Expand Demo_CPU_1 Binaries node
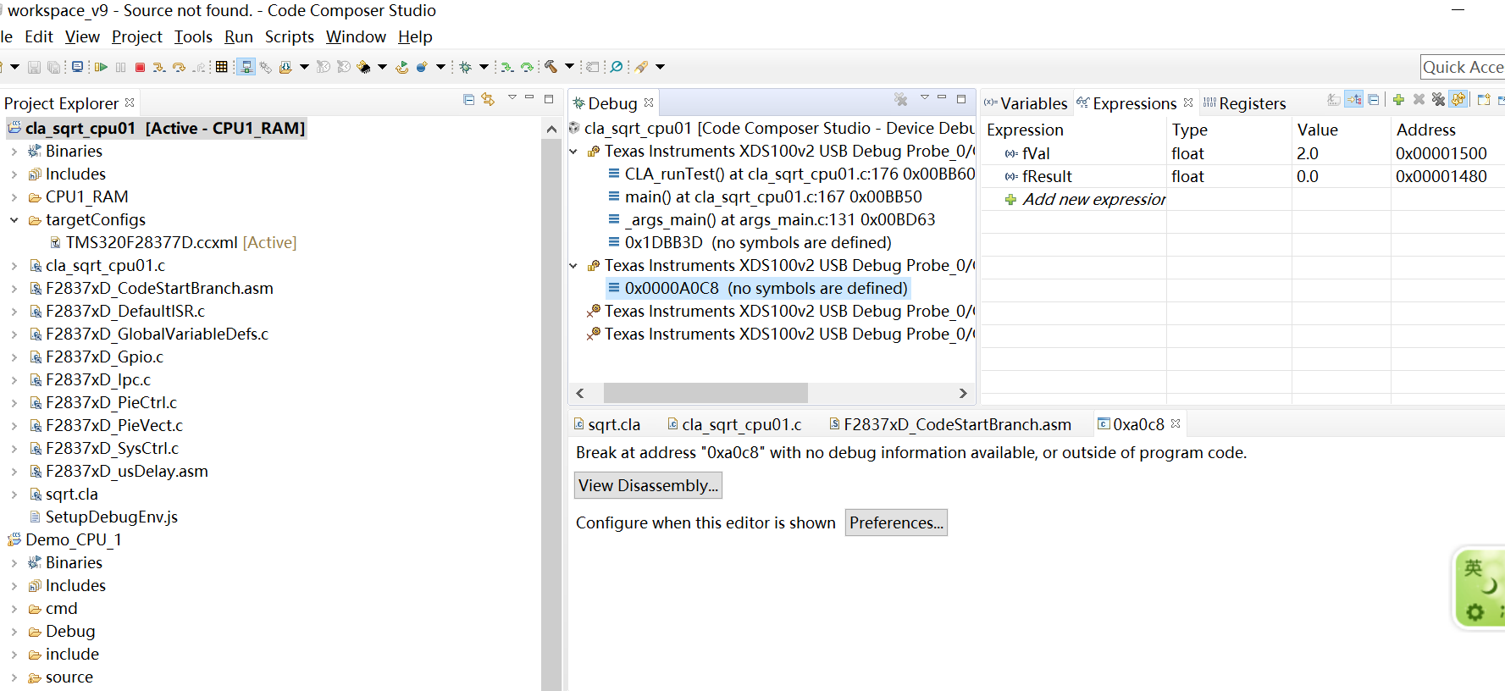Viewport: 1505px width, 691px height. (x=14, y=563)
